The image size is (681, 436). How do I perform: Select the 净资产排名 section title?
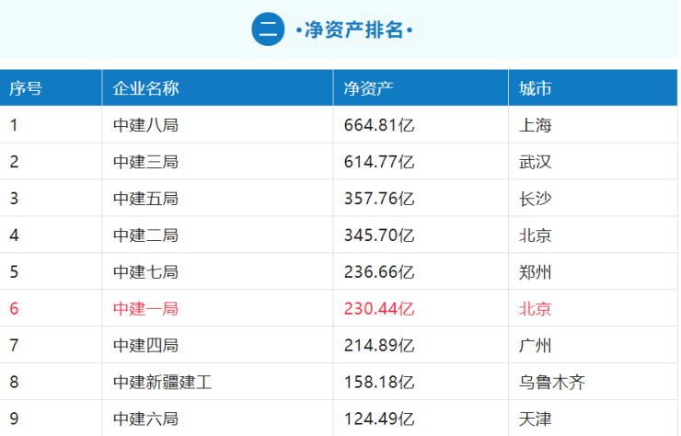pos(354,30)
